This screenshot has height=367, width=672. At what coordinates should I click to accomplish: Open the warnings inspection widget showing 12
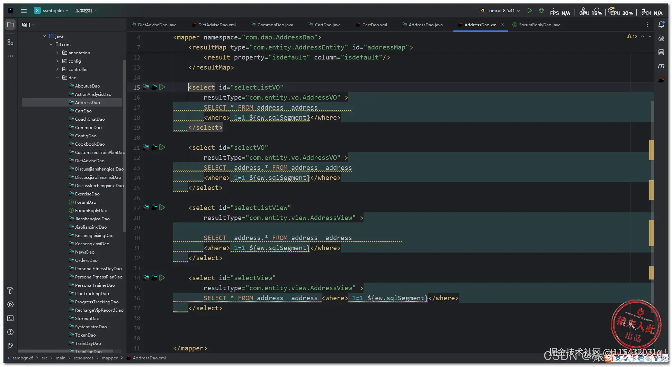click(632, 36)
